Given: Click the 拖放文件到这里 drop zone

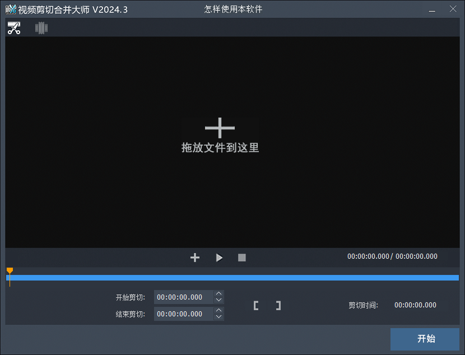Looking at the screenshot, I should point(220,149).
